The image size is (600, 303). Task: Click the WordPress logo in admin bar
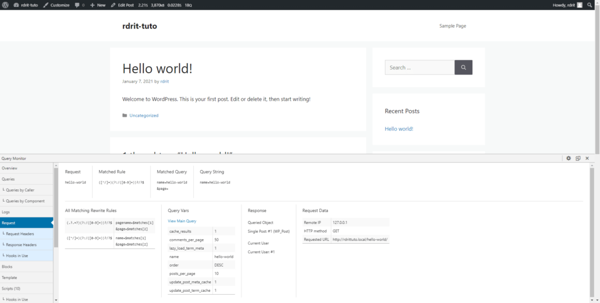click(5, 5)
